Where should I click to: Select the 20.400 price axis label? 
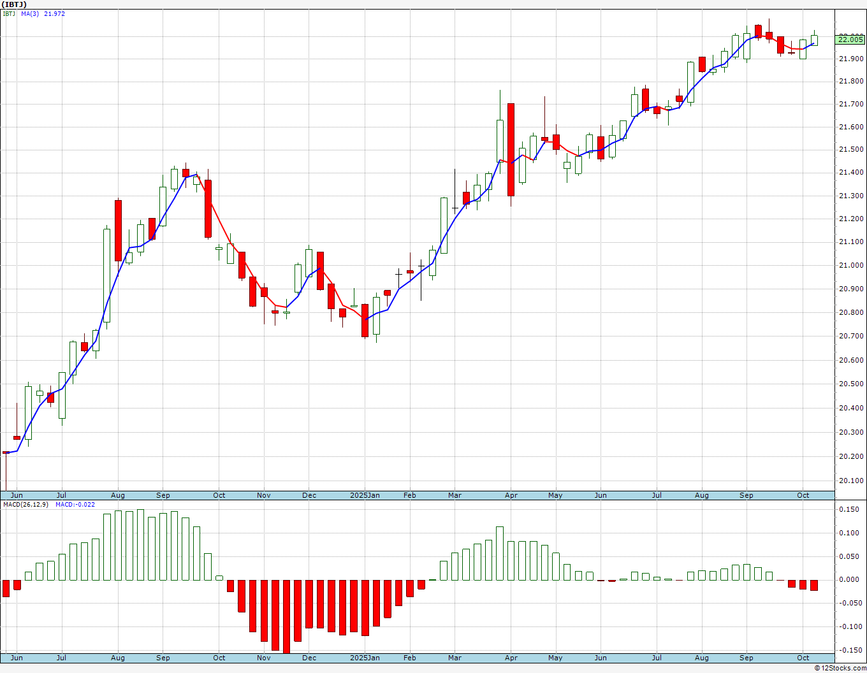(x=852, y=408)
